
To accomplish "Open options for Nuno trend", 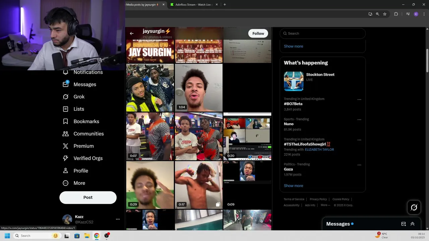I will pos(359,119).
